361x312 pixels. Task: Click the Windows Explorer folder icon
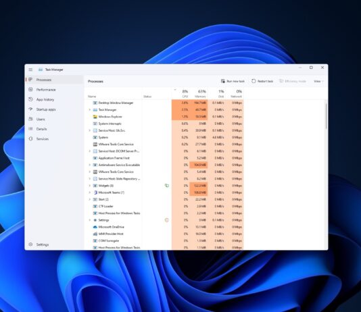tap(95, 117)
